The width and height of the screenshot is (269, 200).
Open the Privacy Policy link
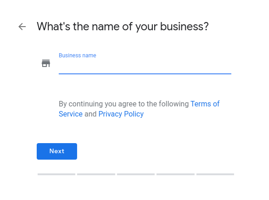click(x=121, y=114)
